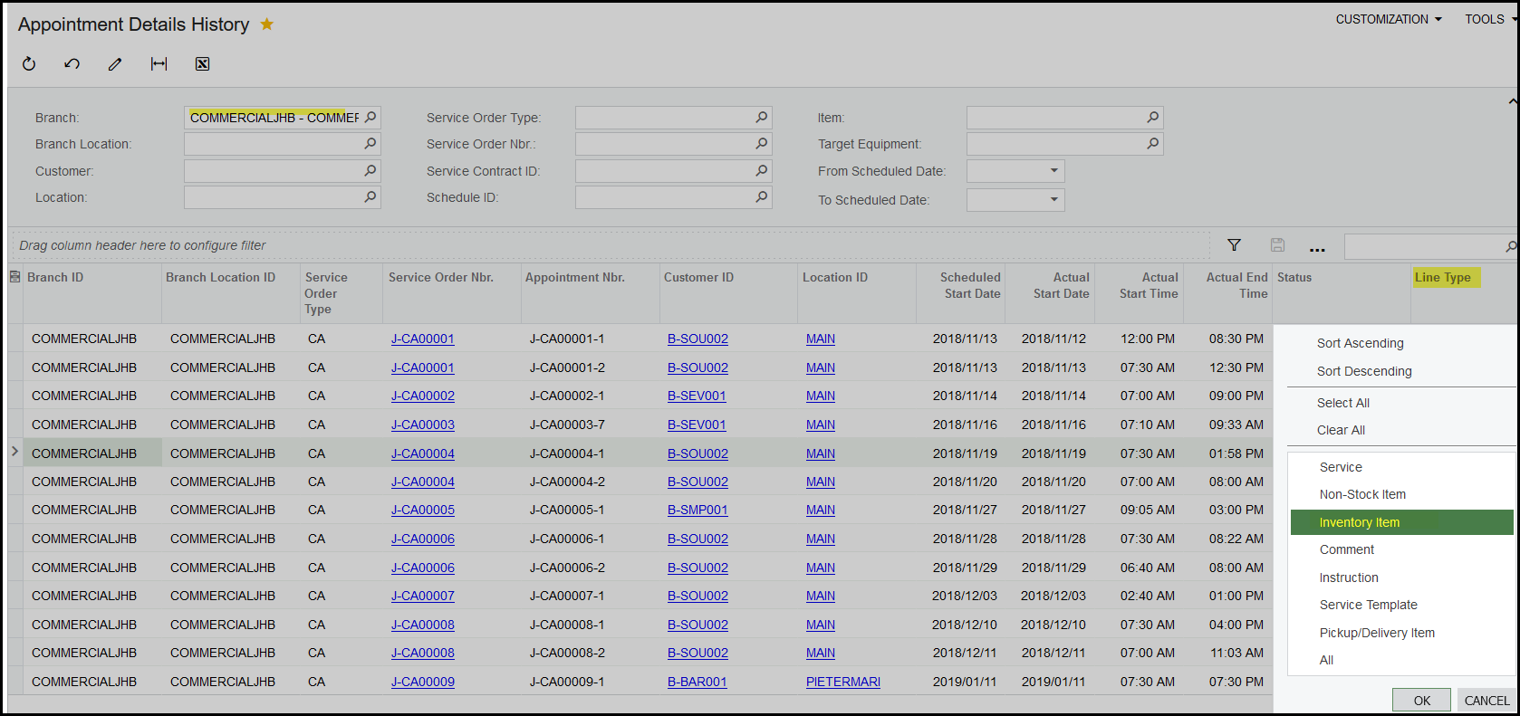Add page to favorites with the star

coord(267,24)
